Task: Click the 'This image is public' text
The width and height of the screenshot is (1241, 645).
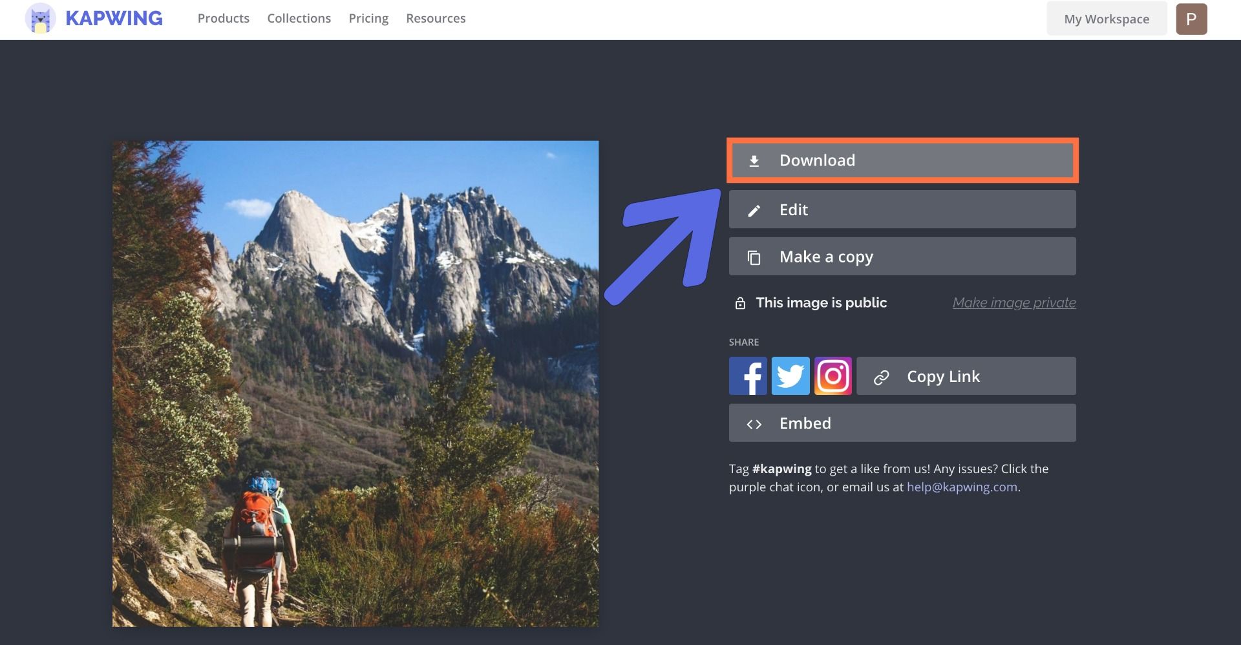Action: 822,302
